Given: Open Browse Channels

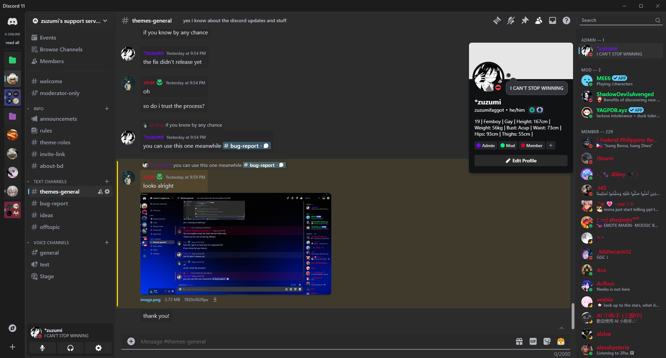Looking at the screenshot, I should tap(61, 49).
